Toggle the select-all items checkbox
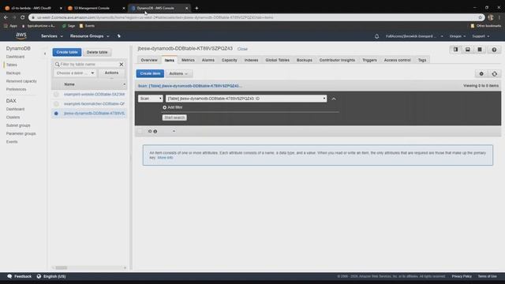Screen dimensions: 505x284 click(x=140, y=132)
